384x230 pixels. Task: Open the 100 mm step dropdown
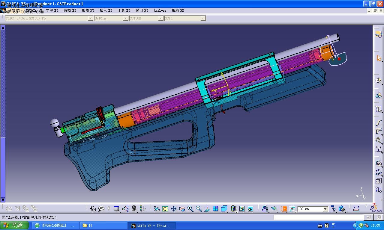325,209
